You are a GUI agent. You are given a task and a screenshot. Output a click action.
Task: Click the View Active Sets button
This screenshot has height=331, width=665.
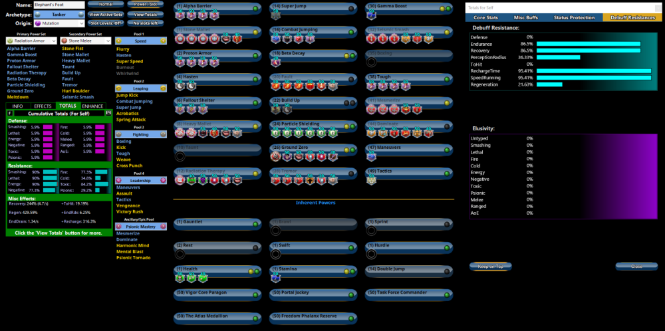pos(105,14)
